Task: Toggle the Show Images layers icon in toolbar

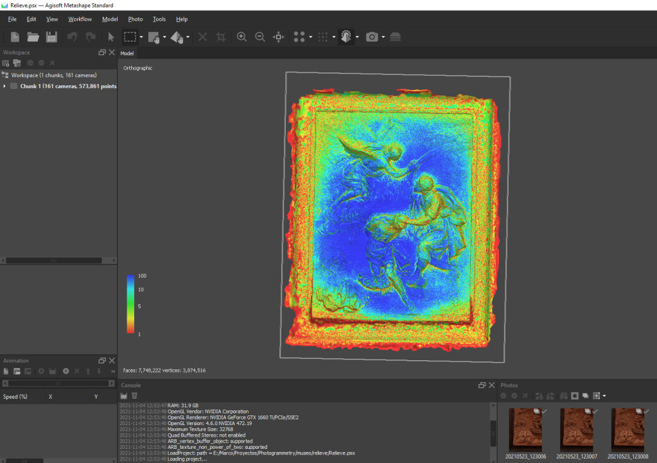Action: (395, 37)
